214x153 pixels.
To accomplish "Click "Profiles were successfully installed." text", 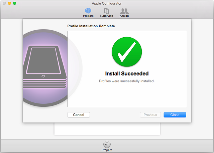I will coord(127,81).
